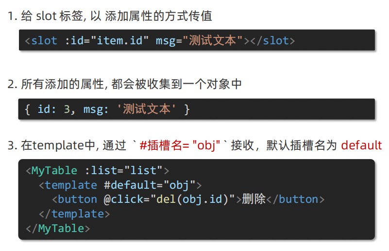This screenshot has width=389, height=251.
Task: Click the opening MyTable tag name
Action: click(54, 171)
